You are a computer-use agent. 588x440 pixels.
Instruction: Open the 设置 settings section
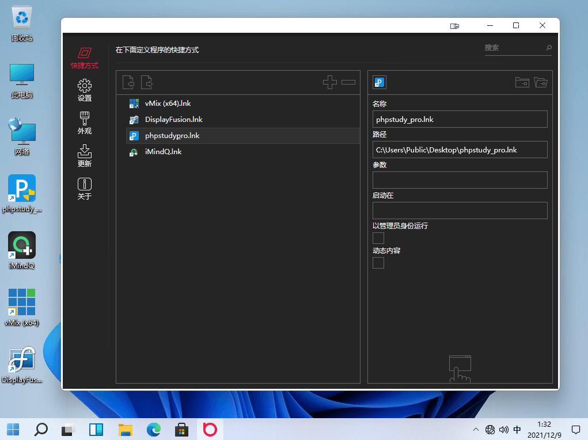tap(85, 90)
